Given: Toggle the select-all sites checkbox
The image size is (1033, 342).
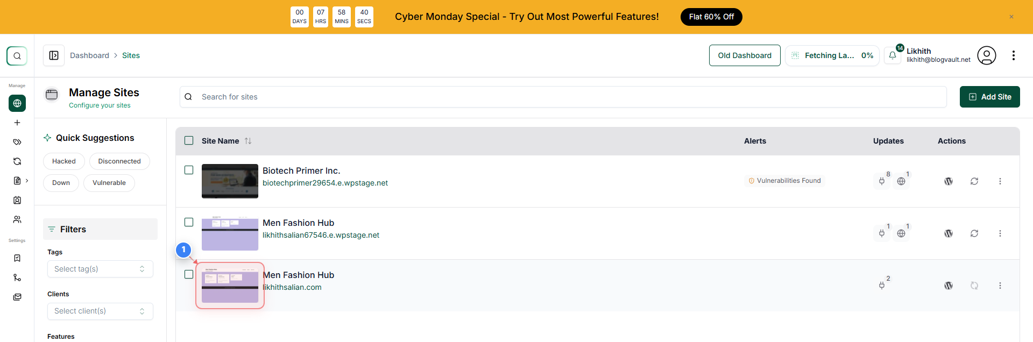Looking at the screenshot, I should [189, 140].
